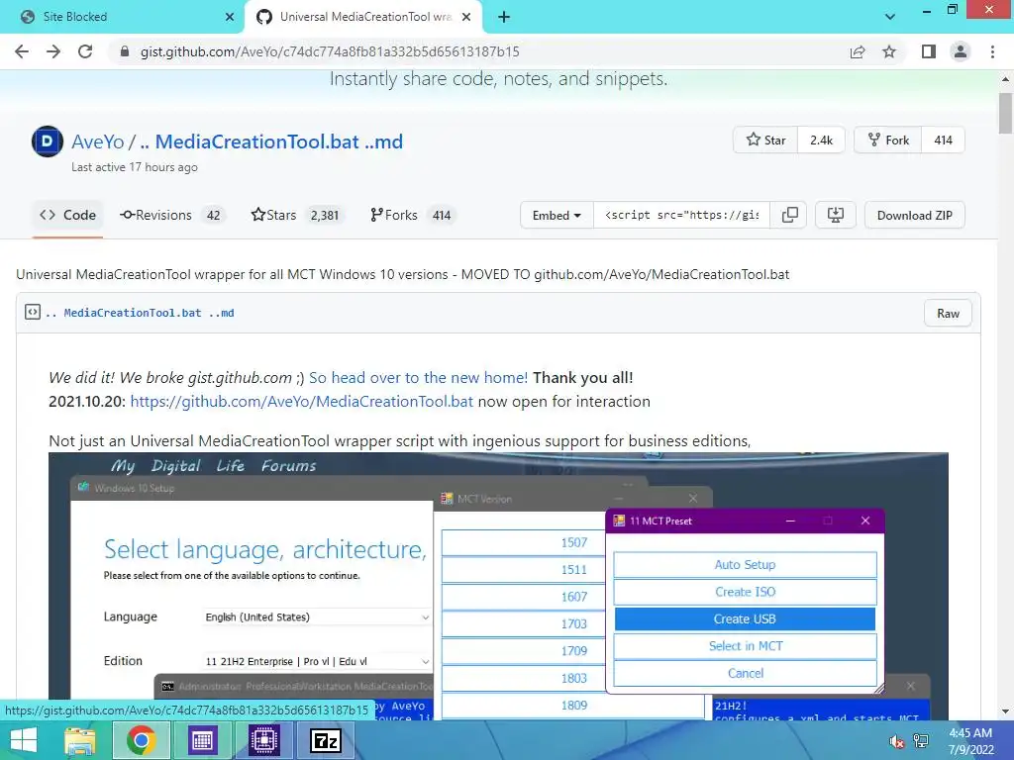Screen dimensions: 1014x760
Task: Click the address bar URL
Action: click(330, 51)
